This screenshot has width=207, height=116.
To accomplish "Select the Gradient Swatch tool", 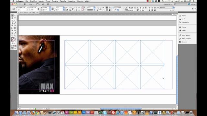I will [x=12, y=30].
